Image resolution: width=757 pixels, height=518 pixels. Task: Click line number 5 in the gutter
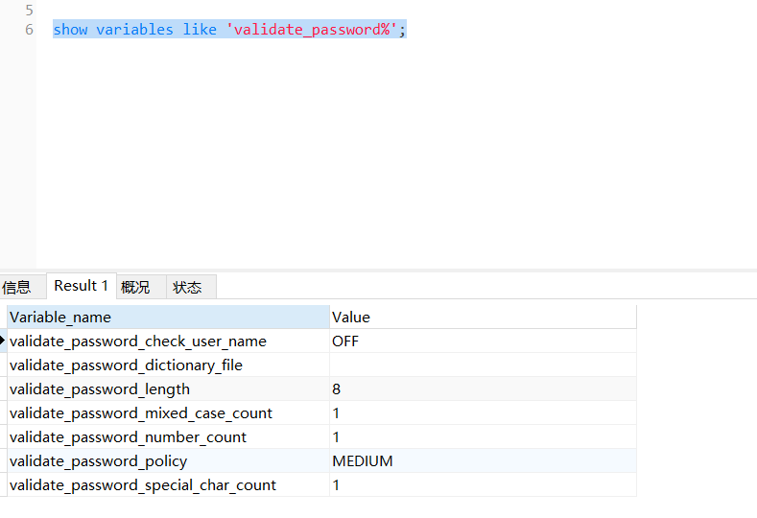pos(29,11)
